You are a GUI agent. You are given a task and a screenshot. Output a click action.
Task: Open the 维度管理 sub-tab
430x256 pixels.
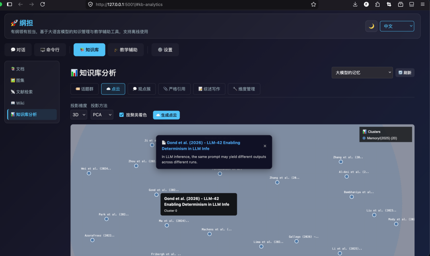tap(244, 89)
